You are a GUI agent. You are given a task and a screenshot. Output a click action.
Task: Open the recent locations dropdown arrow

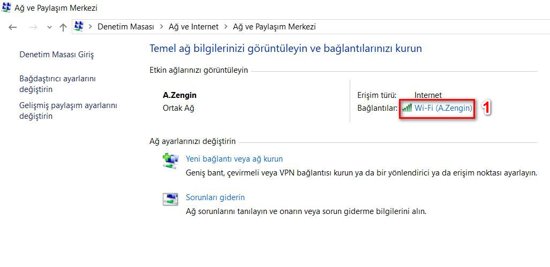click(x=49, y=27)
